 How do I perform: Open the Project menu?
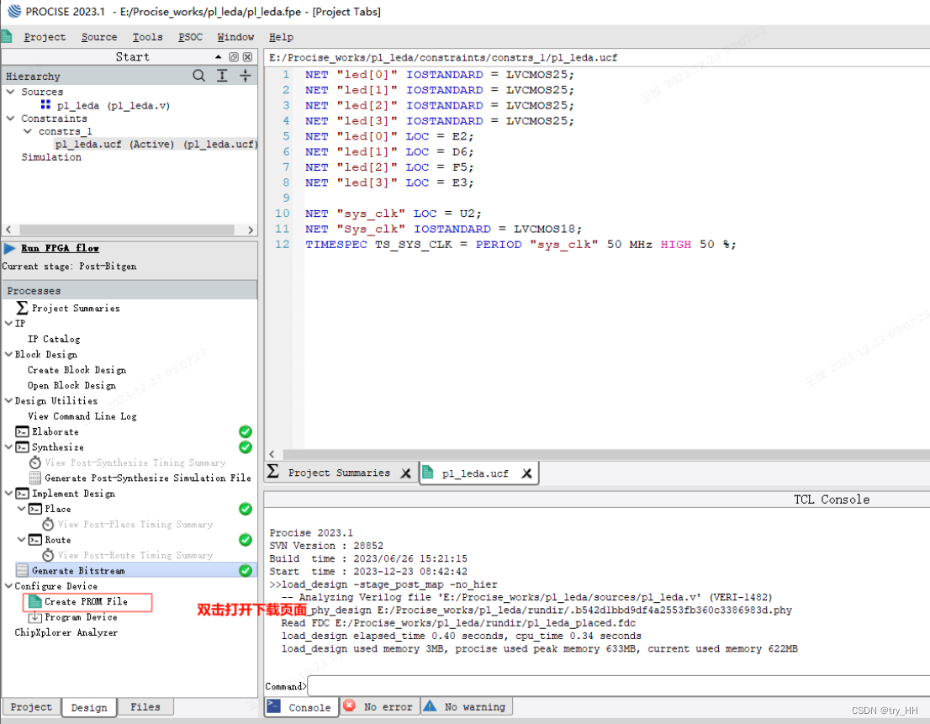[45, 37]
